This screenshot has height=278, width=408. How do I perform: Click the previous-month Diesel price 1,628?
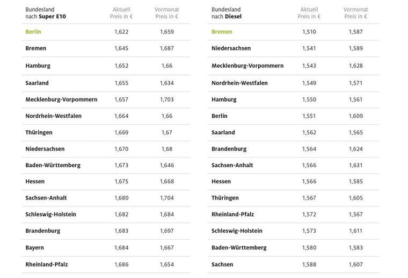coord(355,66)
